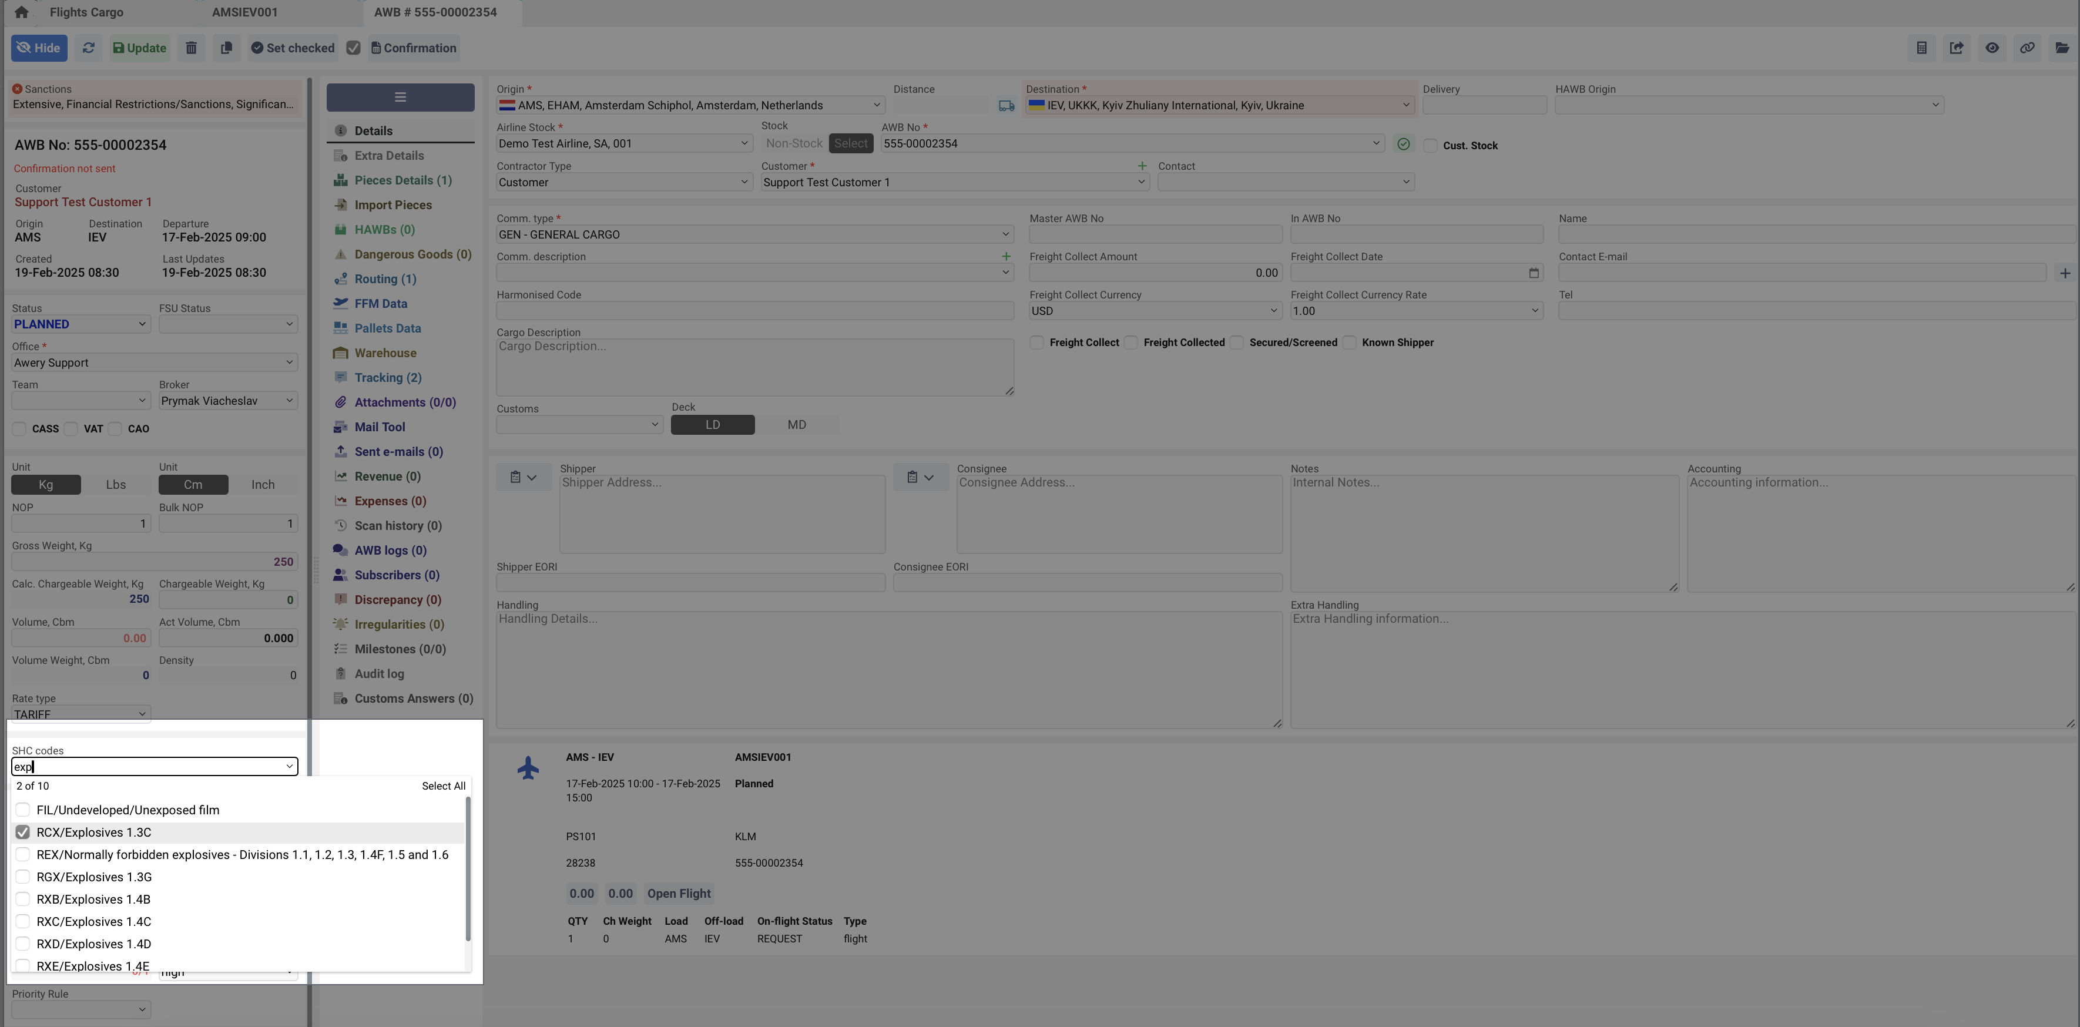
Task: Click the copy duplicate icon
Action: click(x=226, y=48)
